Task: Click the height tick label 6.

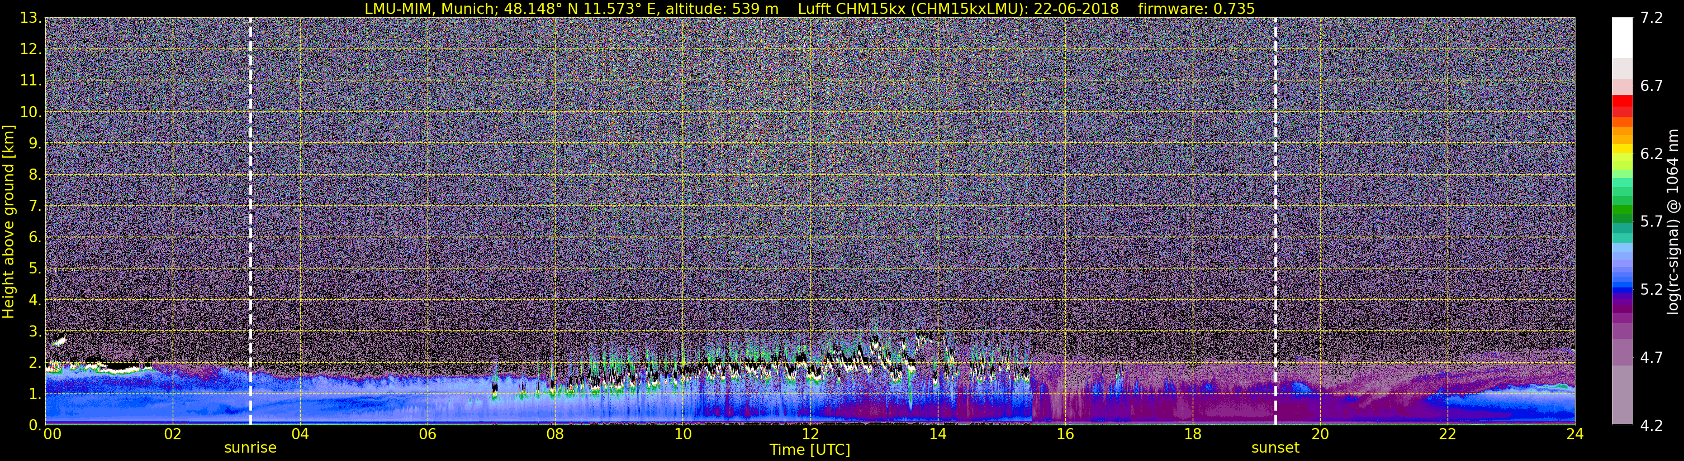Action: [x=35, y=238]
